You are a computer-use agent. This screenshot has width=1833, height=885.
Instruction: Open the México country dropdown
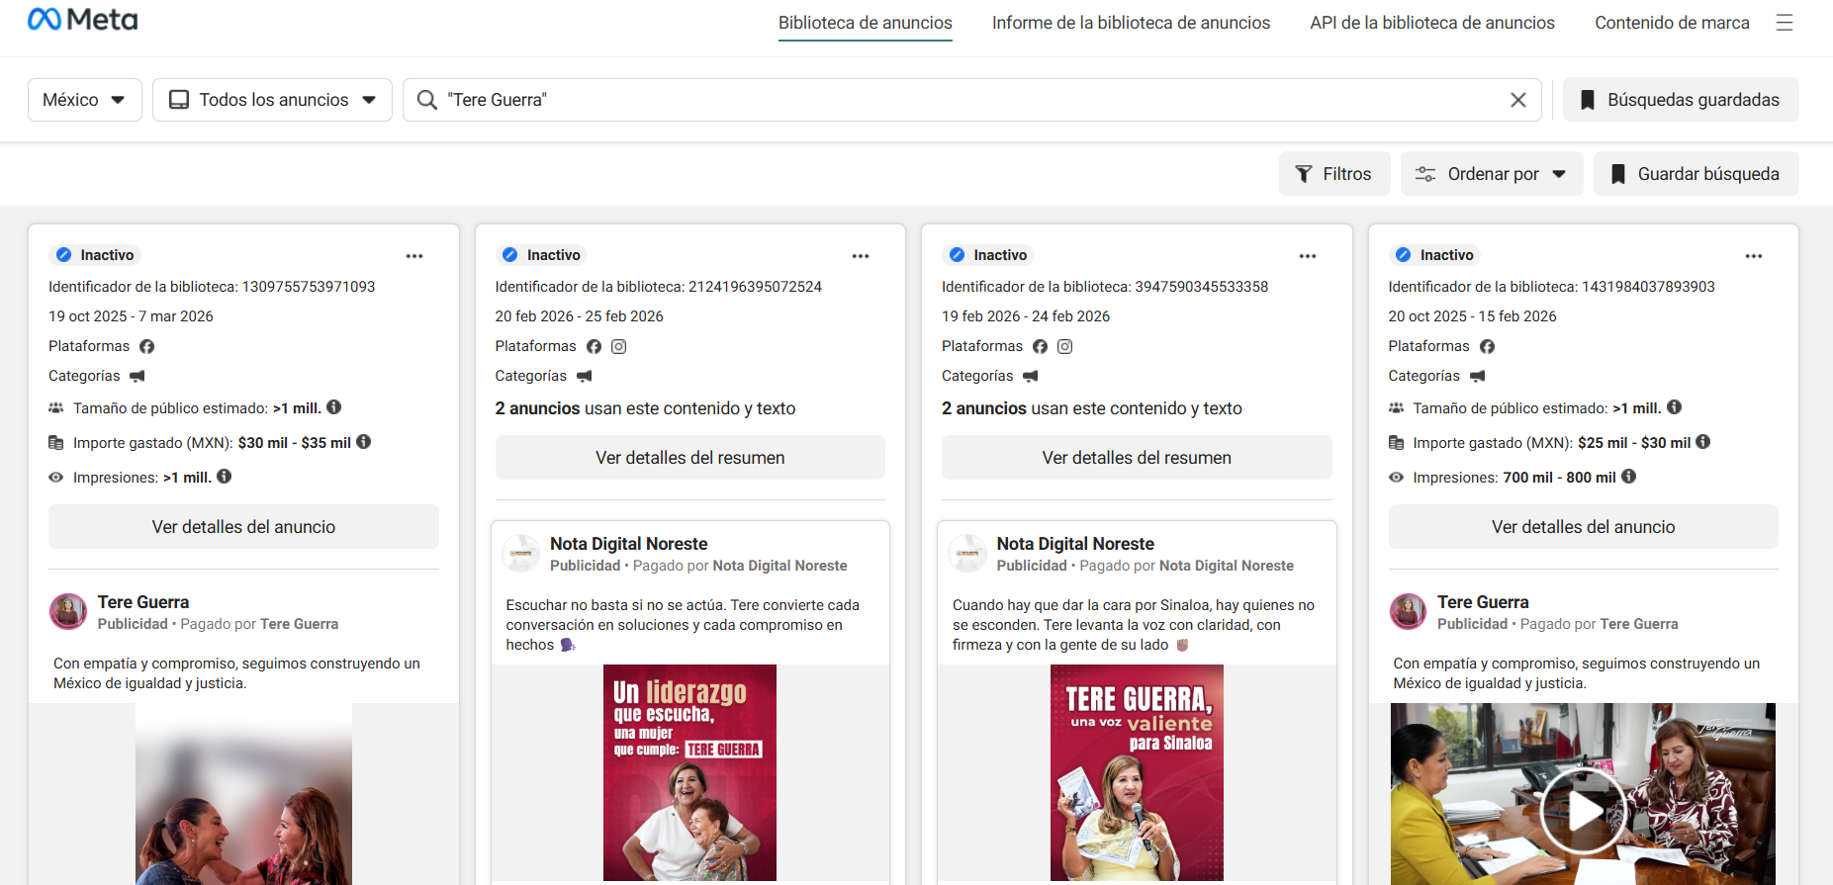(x=84, y=100)
